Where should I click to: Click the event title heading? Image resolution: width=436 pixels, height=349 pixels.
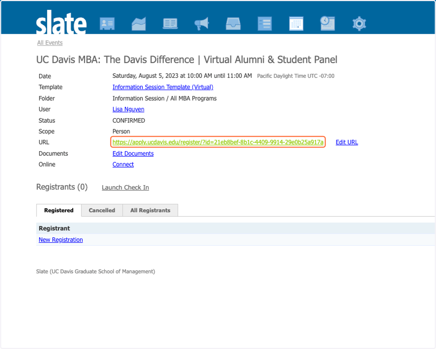click(x=187, y=60)
